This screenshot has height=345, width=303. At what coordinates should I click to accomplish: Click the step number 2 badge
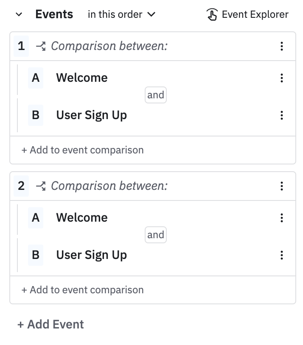tap(21, 186)
